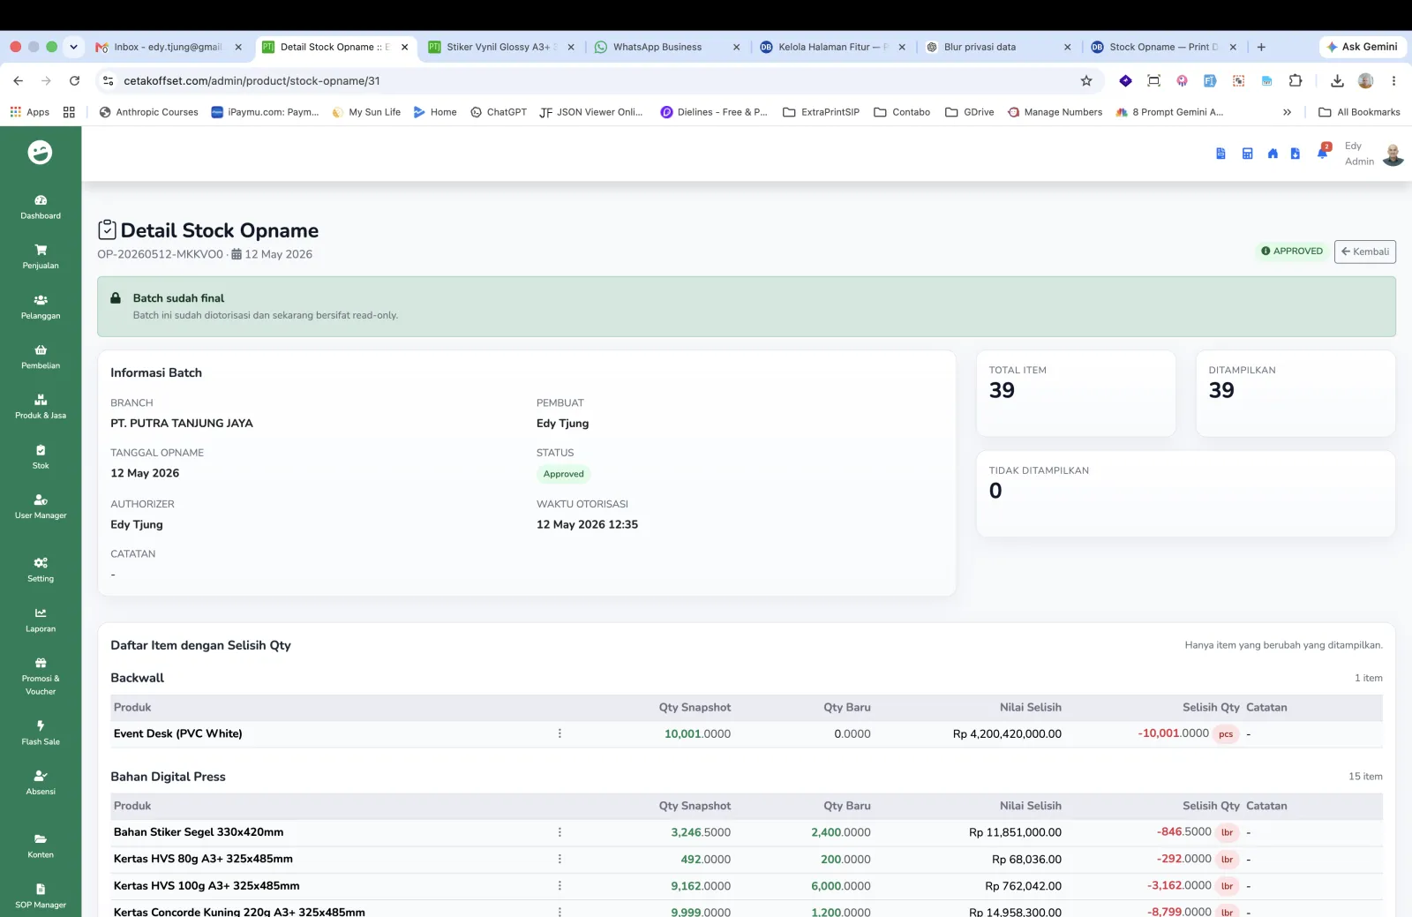Click the blue home icon in header
Image resolution: width=1412 pixels, height=917 pixels.
[x=1272, y=154]
